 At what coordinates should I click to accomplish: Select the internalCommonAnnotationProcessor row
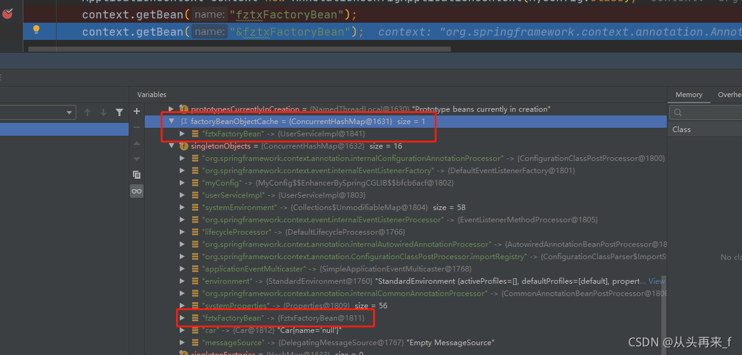point(434,294)
